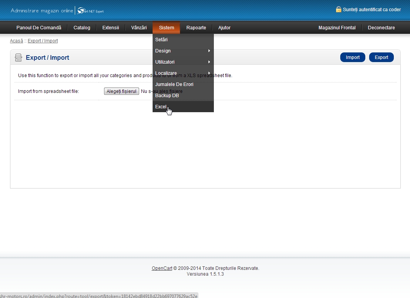Click the Alegeți fișierul file chooser
The image size is (410, 298).
pyautogui.click(x=121, y=91)
